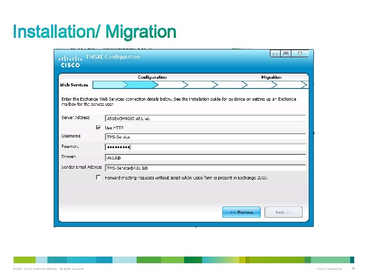Enable Forward meeting requests without script checkbox
This screenshot has width=368, height=276.
[x=99, y=177]
